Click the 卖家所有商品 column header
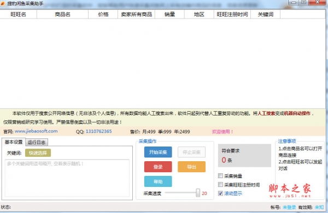Viewport: 328px width, 213px height. [x=136, y=14]
